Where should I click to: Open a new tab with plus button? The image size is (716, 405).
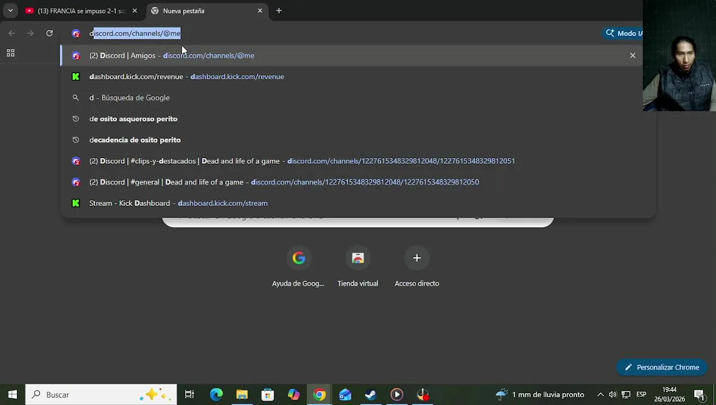point(279,11)
